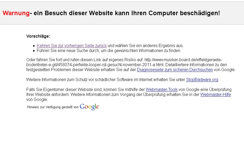Click the second bullet point marker
The width and height of the screenshot is (244, 166).
point(34,51)
